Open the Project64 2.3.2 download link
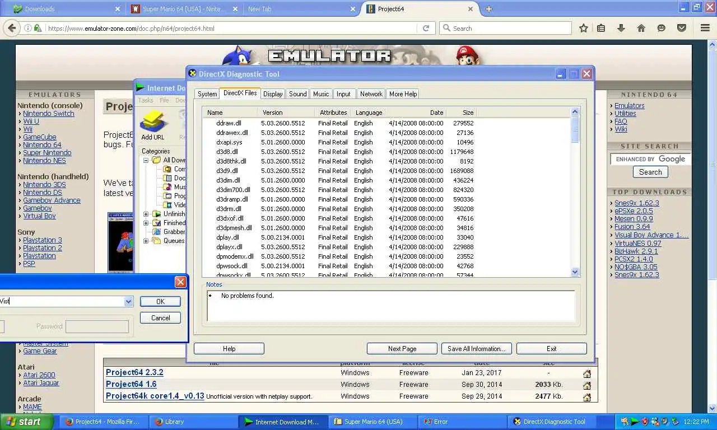Screen dimensions: 717x430 134,372
